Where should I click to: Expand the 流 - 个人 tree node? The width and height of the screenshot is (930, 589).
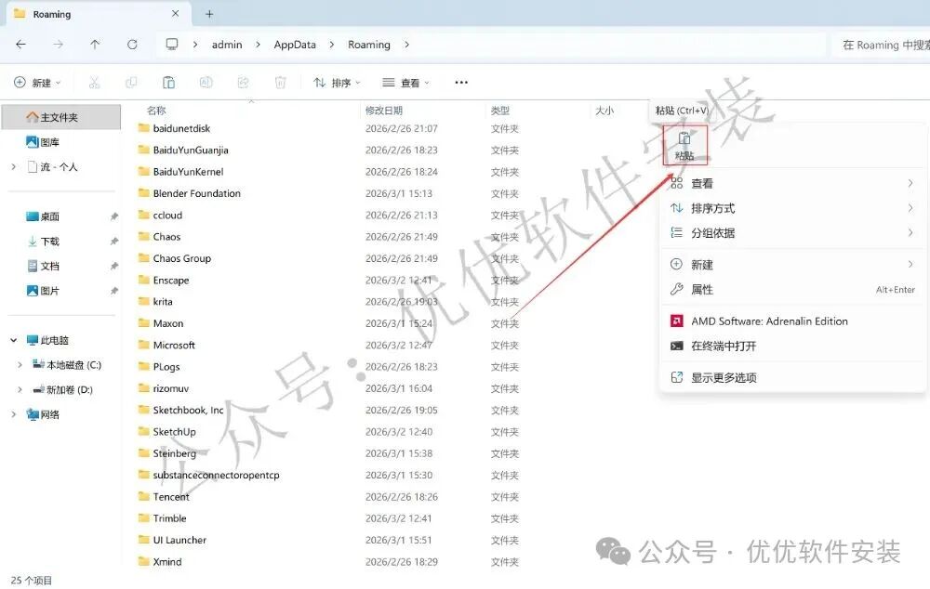click(13, 167)
